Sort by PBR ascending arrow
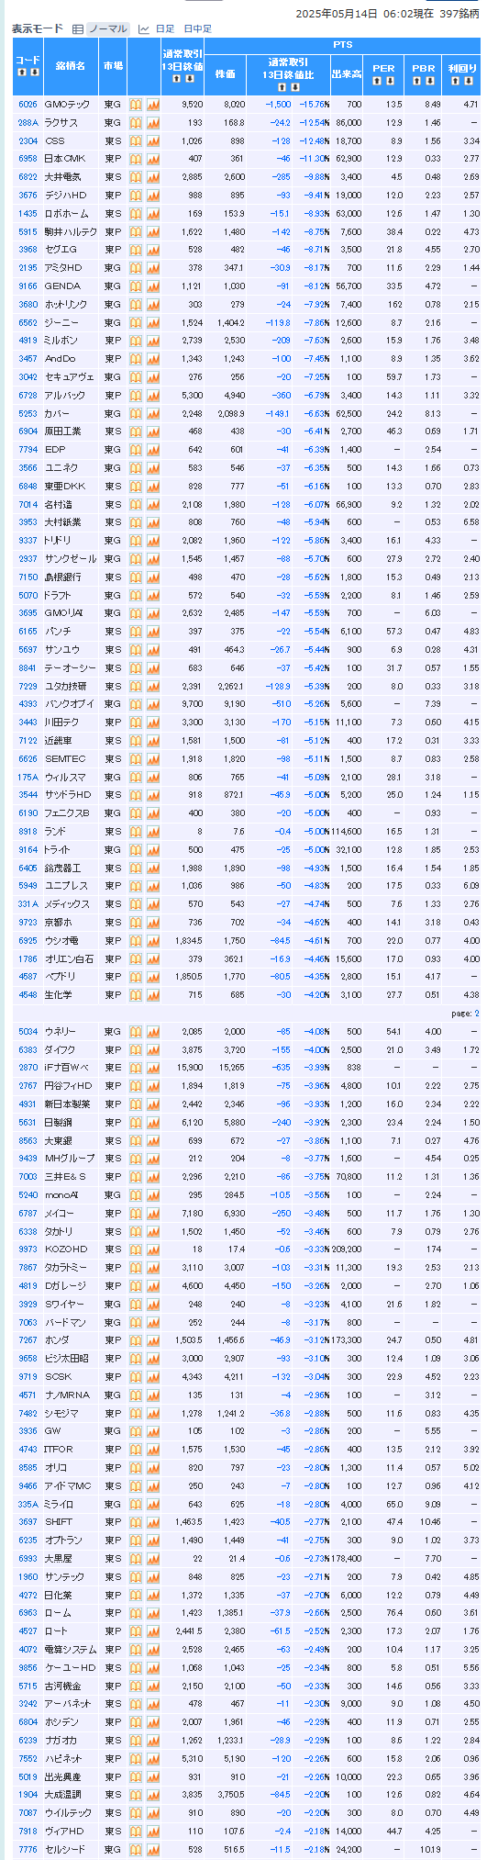 tap(417, 81)
